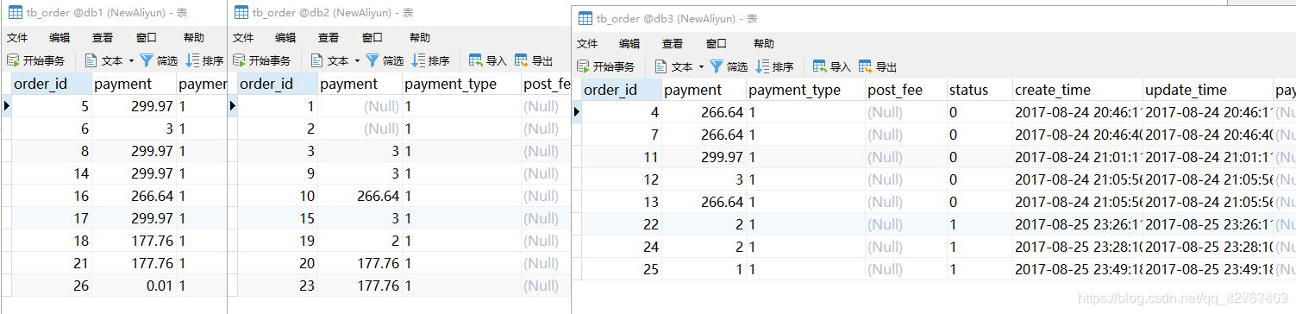
Task: Select payment 299.97 cell in db3 table
Action: click(x=704, y=157)
